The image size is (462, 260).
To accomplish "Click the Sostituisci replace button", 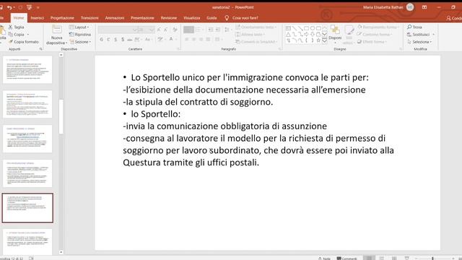I will 420,35.
